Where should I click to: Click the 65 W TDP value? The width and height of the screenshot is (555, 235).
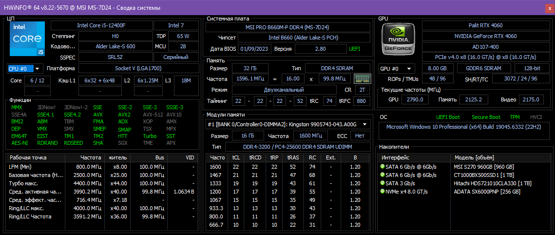(183, 36)
